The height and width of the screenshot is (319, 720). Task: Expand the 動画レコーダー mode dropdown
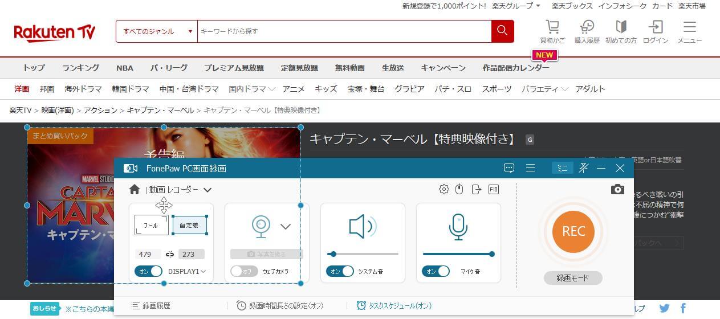click(x=208, y=190)
